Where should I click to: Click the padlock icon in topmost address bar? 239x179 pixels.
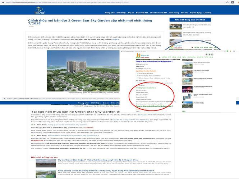[3, 3]
